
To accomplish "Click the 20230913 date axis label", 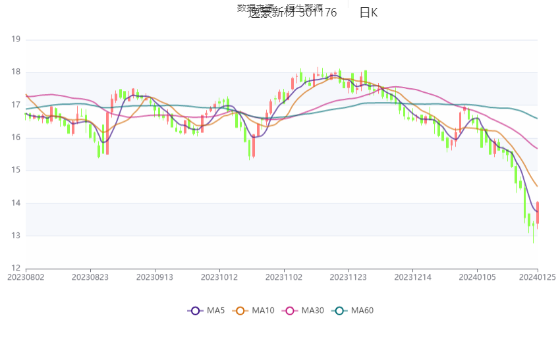I will click(155, 277).
